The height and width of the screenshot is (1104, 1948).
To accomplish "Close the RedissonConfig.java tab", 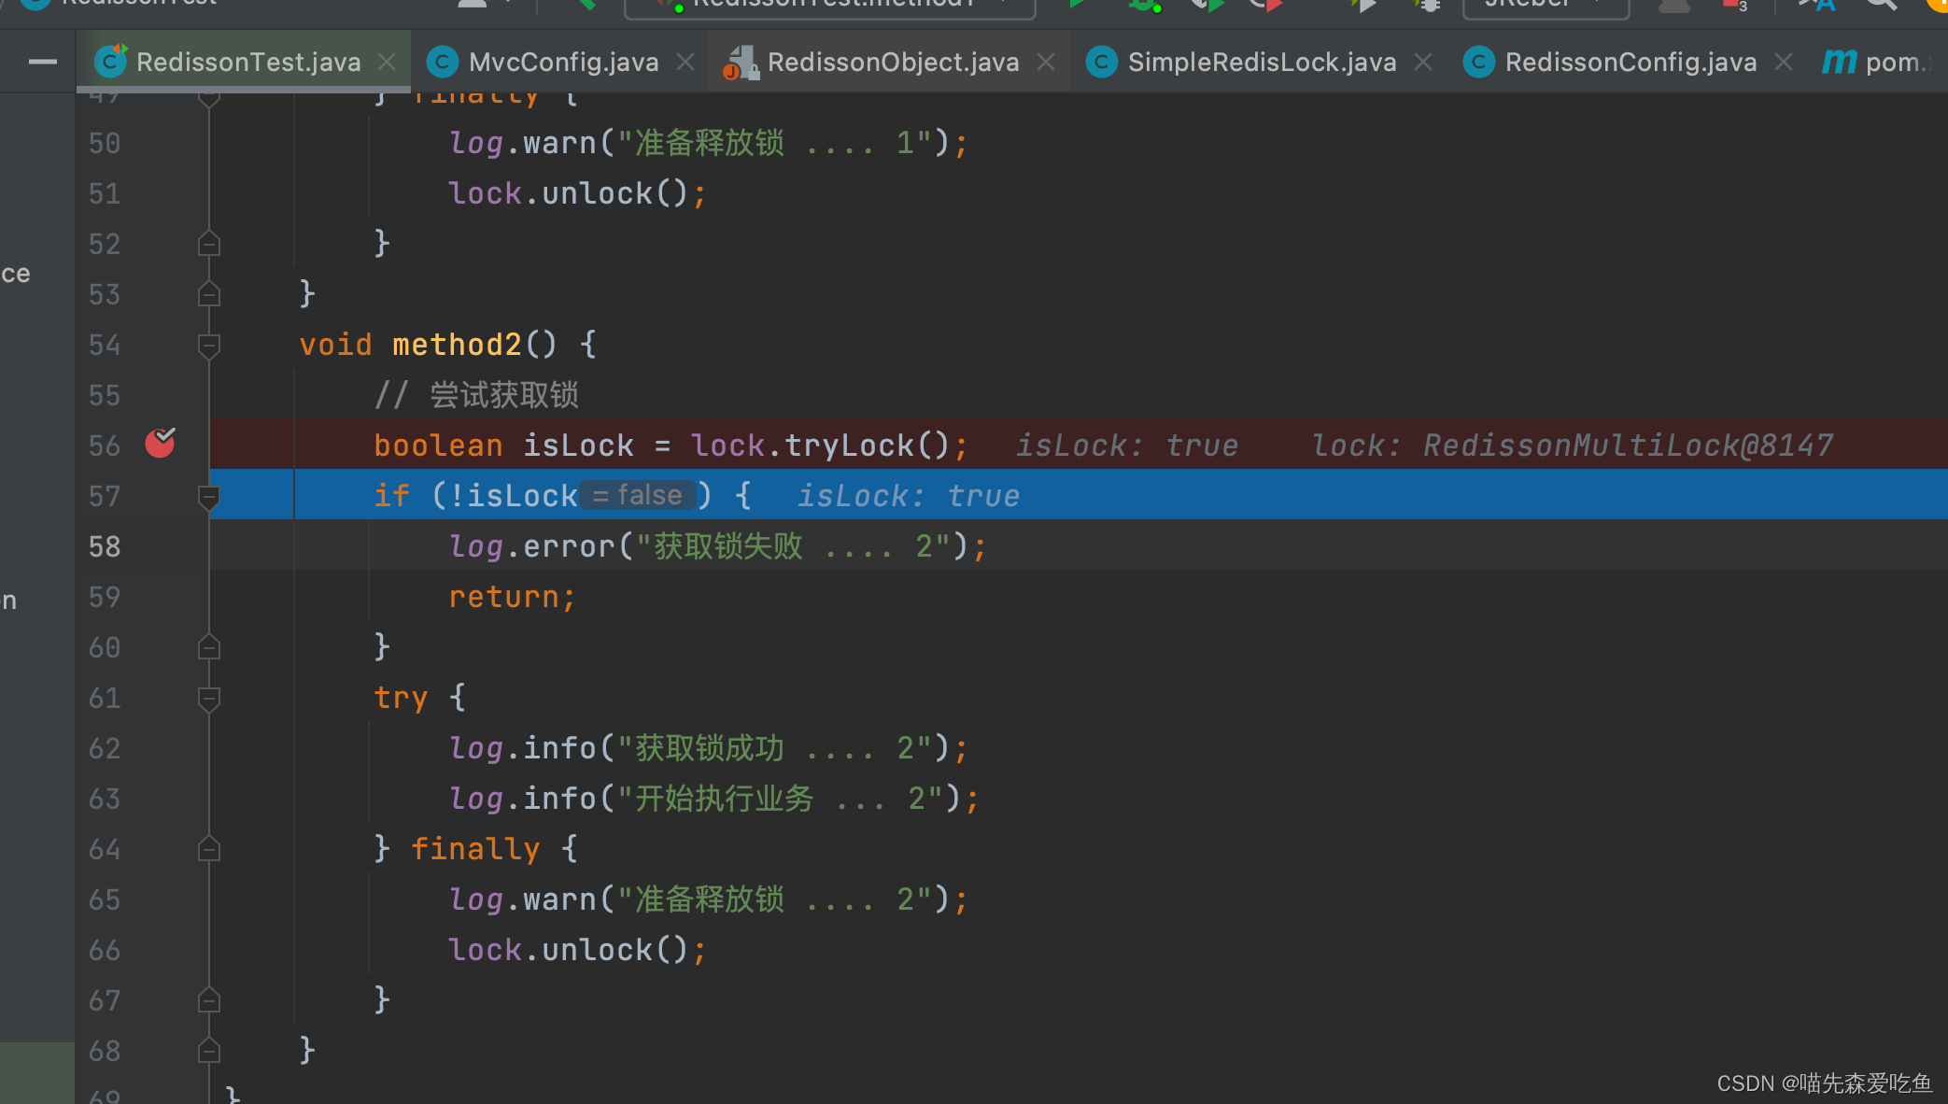I will coord(1784,62).
